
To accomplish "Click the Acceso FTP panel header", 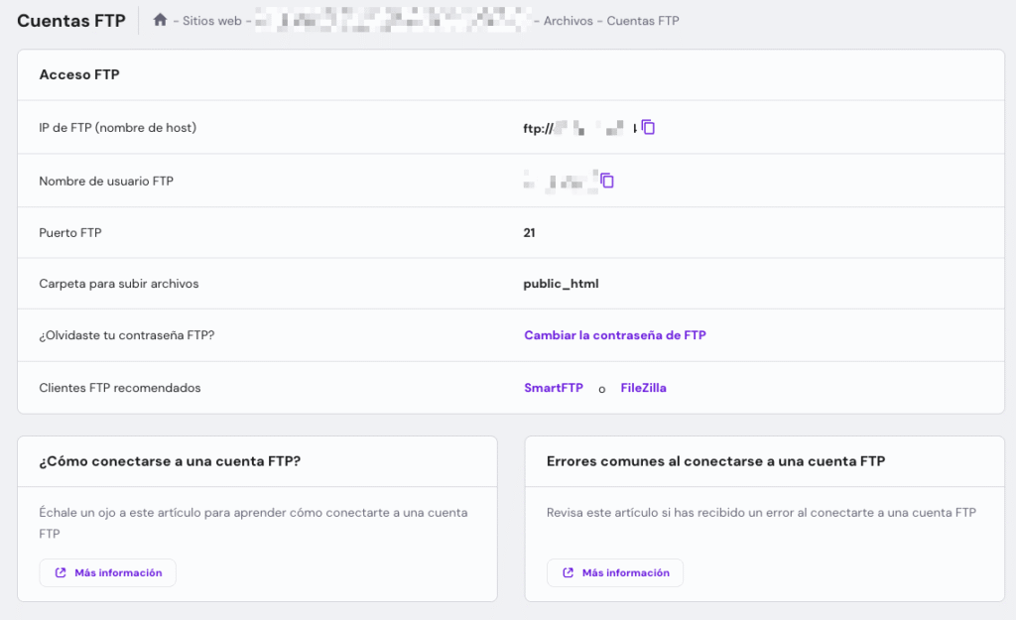I will [x=79, y=73].
